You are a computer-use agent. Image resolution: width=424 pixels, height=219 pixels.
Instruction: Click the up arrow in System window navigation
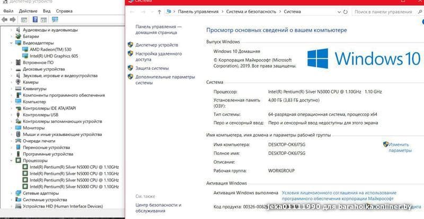click(x=160, y=12)
